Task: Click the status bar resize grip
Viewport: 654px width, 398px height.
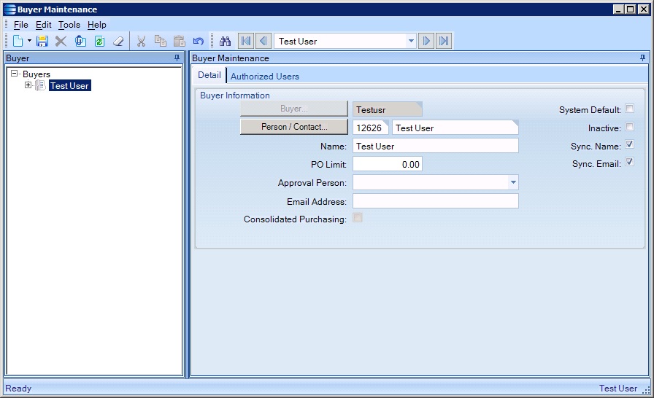Action: pyautogui.click(x=647, y=391)
